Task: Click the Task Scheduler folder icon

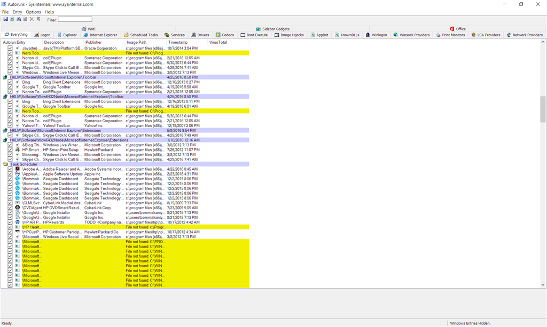Action: pos(5,164)
